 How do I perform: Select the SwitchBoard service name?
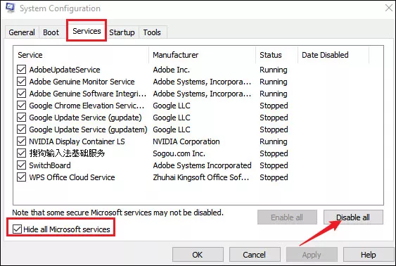pos(50,165)
